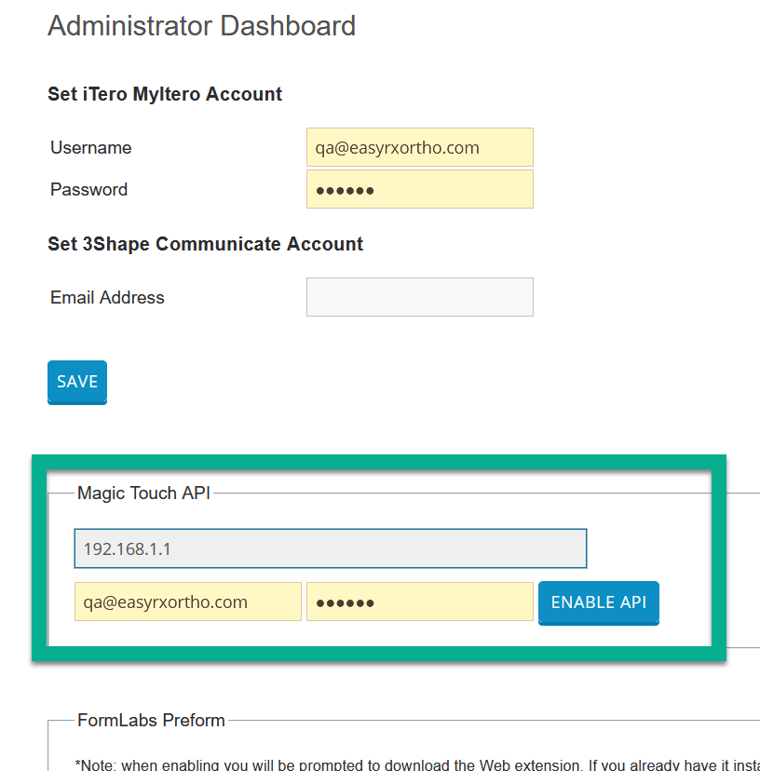Click the "*Note:" text under FormLabs Preform

pyautogui.click(x=96, y=764)
